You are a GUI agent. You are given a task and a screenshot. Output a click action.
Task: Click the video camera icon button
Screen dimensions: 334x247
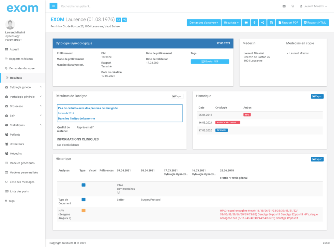(246, 23)
